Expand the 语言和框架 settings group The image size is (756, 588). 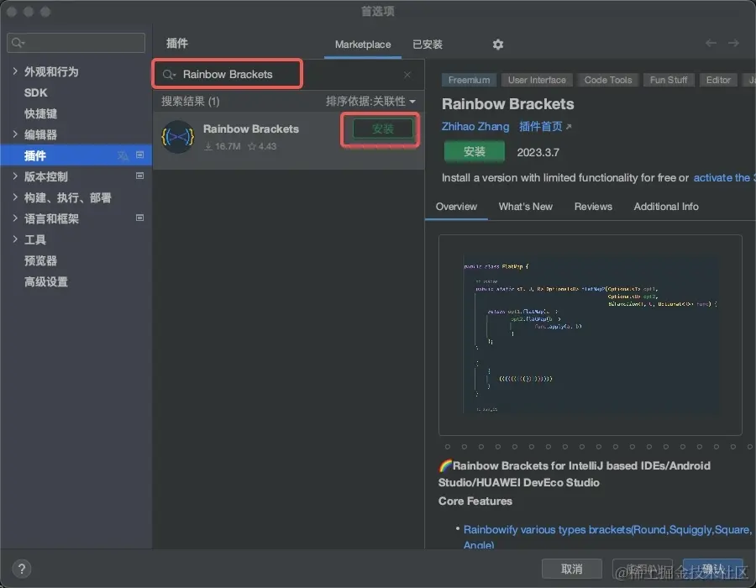coord(15,218)
